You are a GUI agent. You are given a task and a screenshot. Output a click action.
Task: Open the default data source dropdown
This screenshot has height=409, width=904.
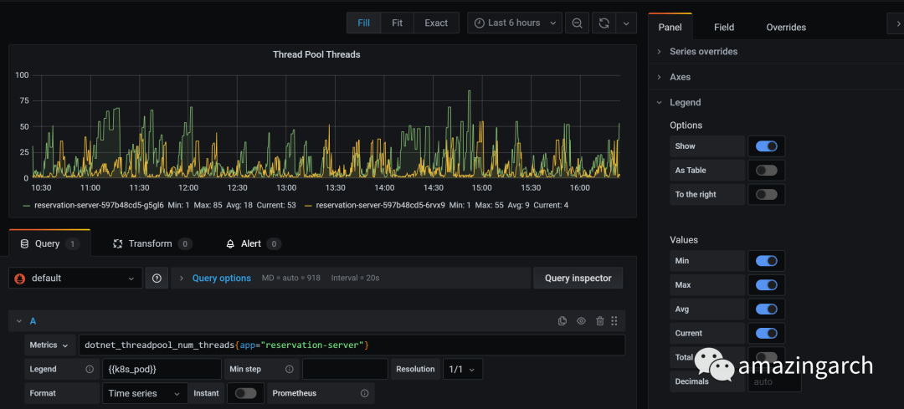tap(75, 278)
